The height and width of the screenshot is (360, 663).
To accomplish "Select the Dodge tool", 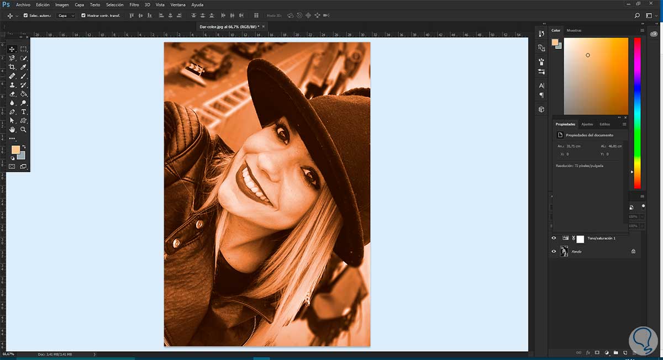I will pyautogui.click(x=24, y=103).
